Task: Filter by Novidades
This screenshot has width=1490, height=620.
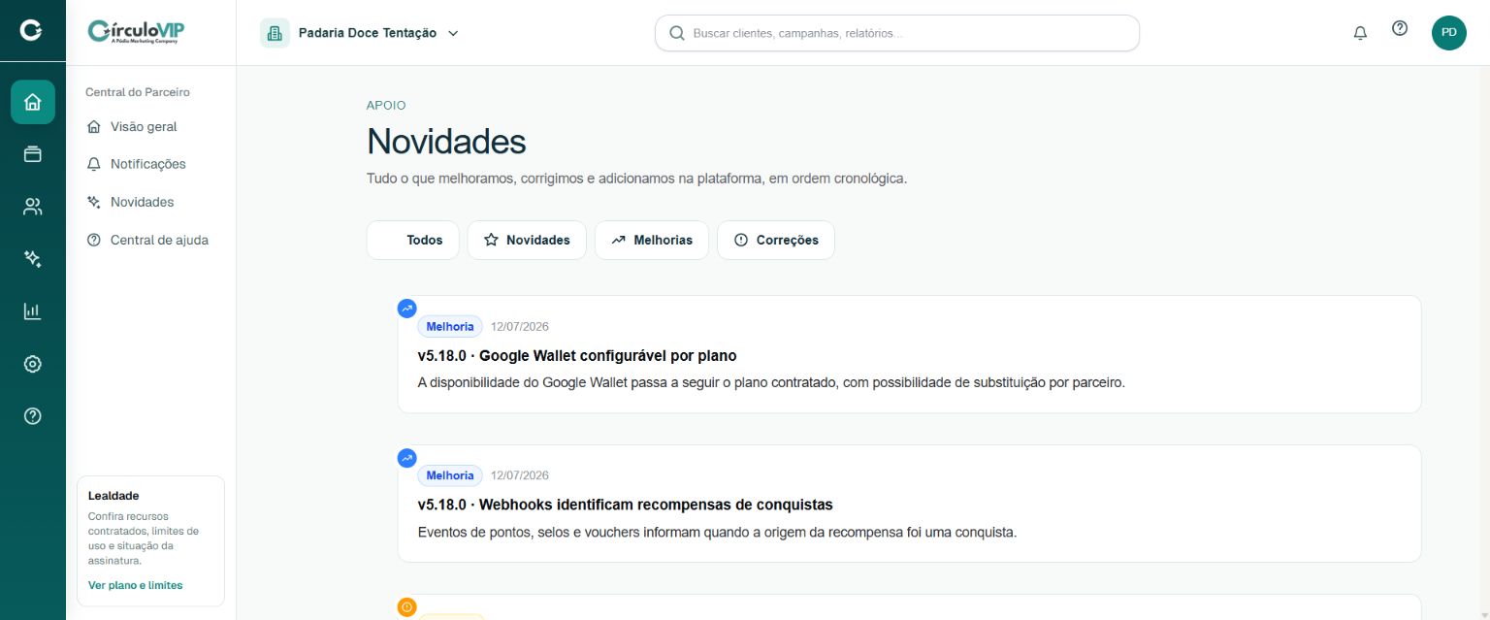Action: pos(527,240)
